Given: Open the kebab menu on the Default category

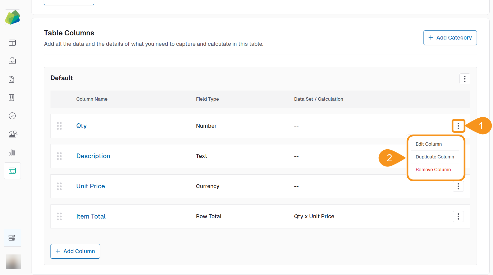Looking at the screenshot, I should click(465, 79).
